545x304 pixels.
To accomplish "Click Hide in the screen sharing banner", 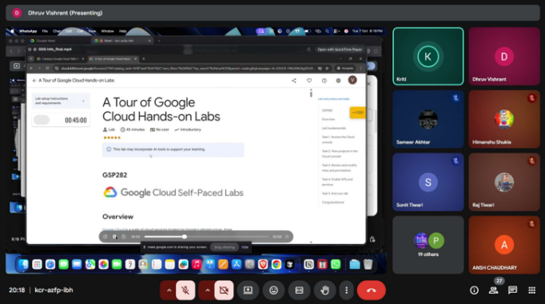I will (x=245, y=247).
